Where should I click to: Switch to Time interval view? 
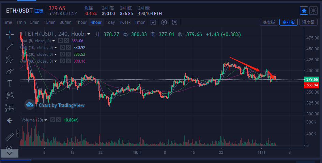[x=7, y=22]
